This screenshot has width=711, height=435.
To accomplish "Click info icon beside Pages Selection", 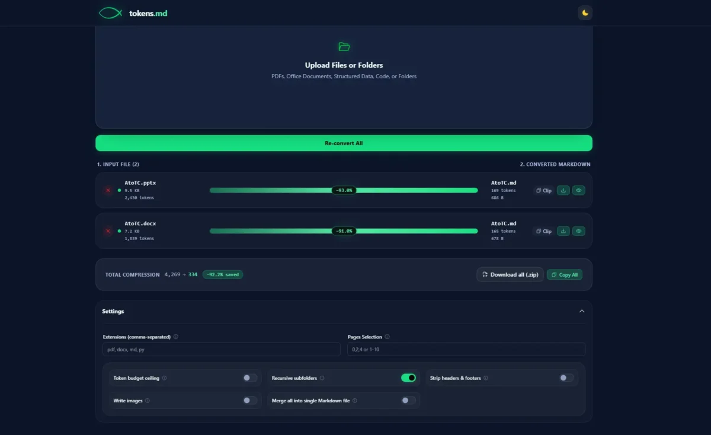I will pyautogui.click(x=387, y=337).
